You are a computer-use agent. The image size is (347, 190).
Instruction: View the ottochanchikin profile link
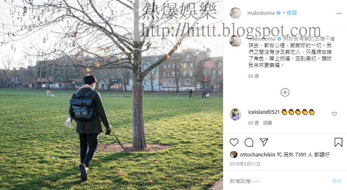pyautogui.click(x=257, y=155)
